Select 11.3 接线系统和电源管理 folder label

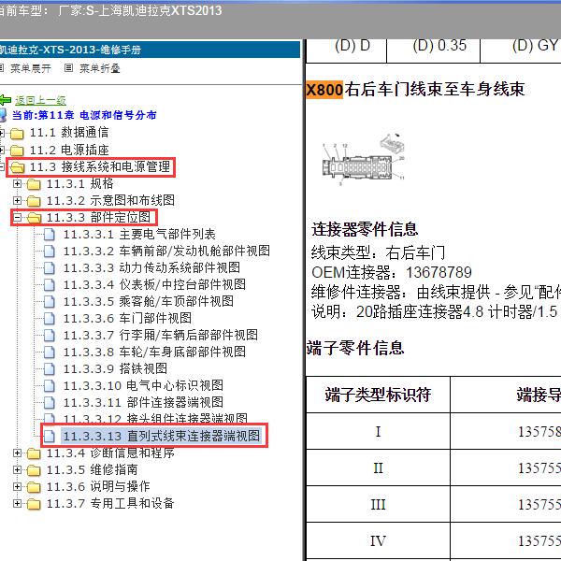coord(100,166)
